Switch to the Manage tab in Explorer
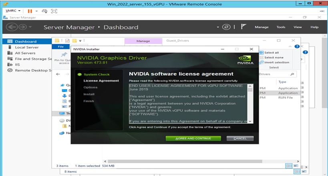 point(143,41)
